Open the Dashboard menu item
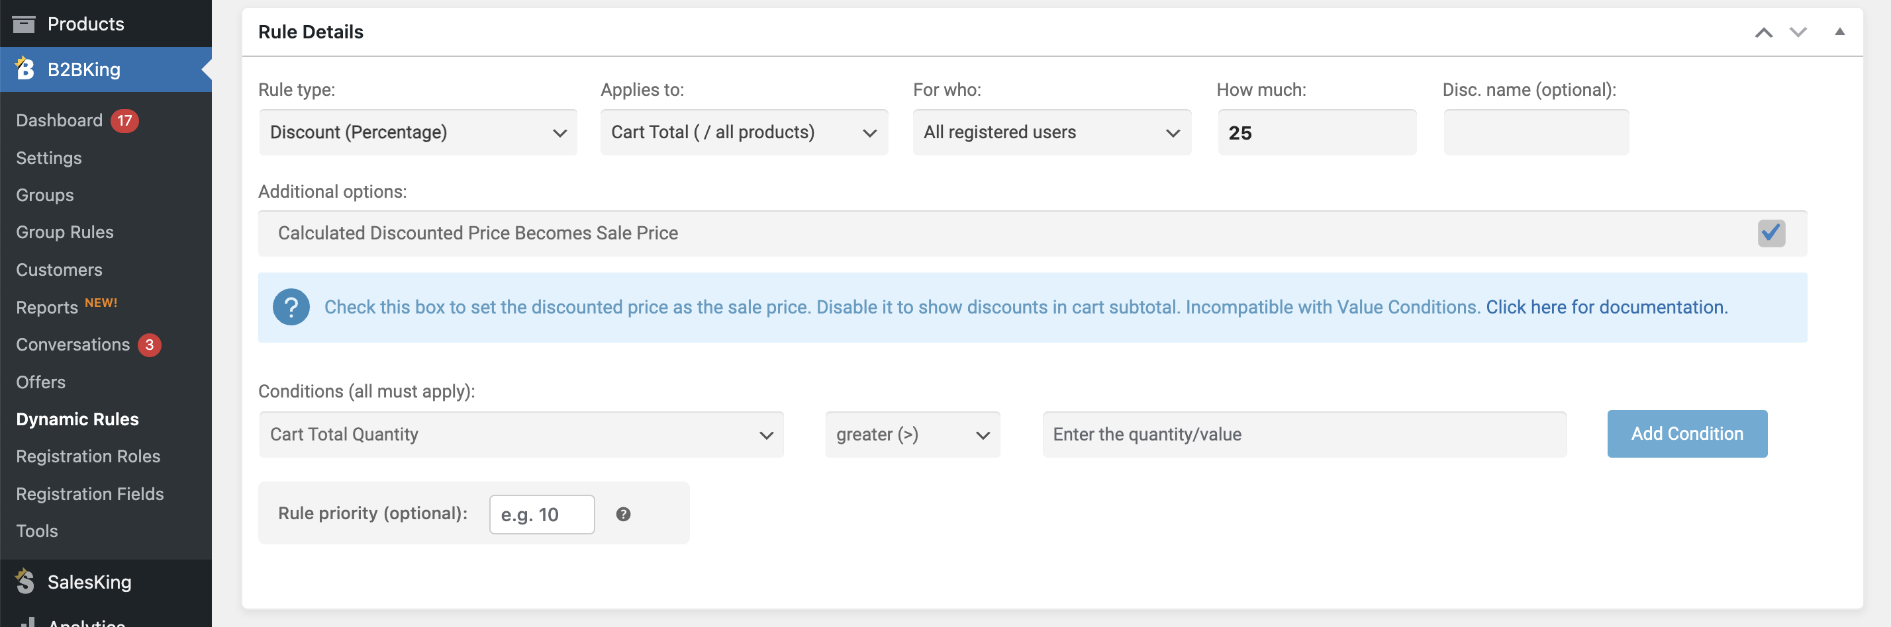1891x627 pixels. [x=60, y=120]
